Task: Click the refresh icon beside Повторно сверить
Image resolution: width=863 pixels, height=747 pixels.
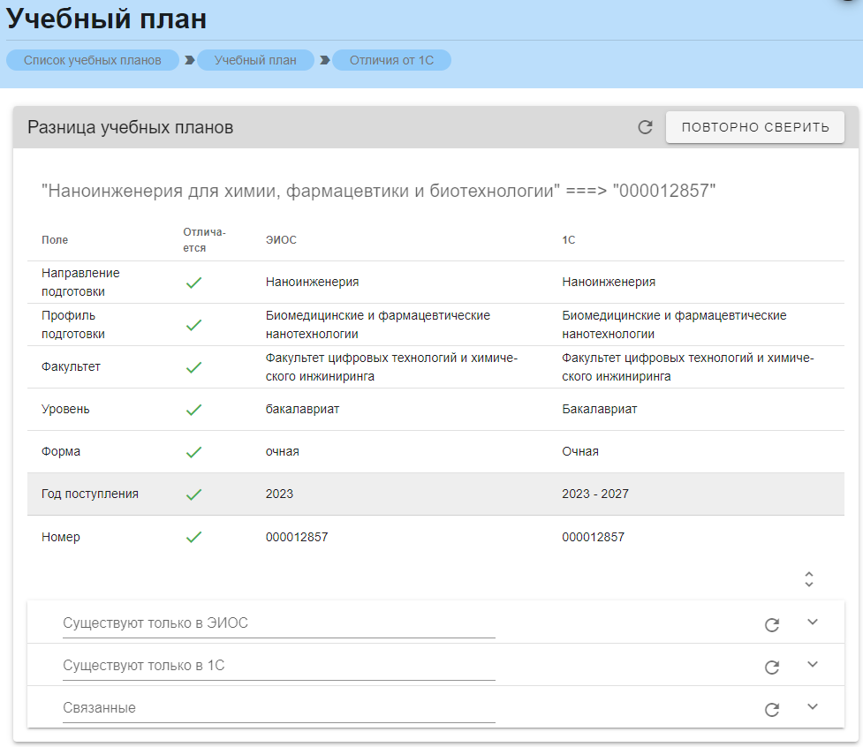Action: tap(646, 127)
